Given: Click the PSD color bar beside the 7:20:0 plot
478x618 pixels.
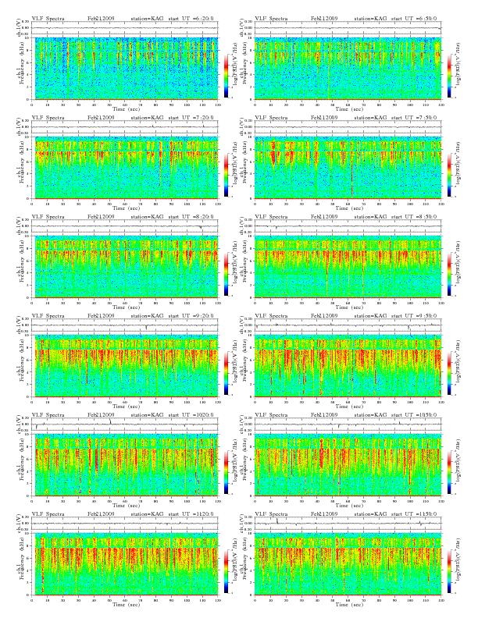Looking at the screenshot, I should pos(226,175).
